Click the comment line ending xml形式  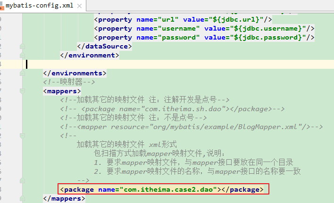click(127, 145)
